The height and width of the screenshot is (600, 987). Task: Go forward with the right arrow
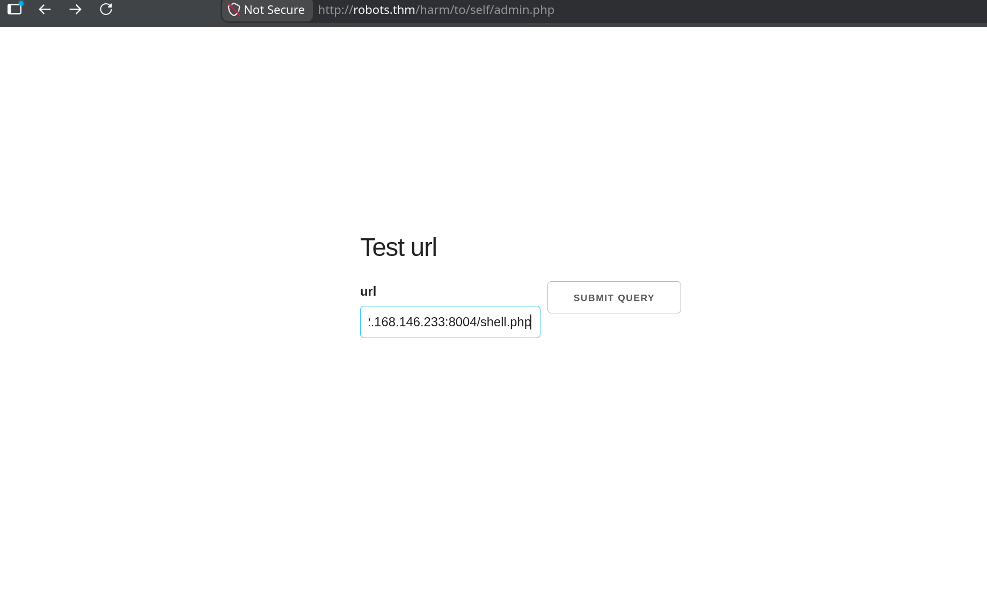(75, 9)
